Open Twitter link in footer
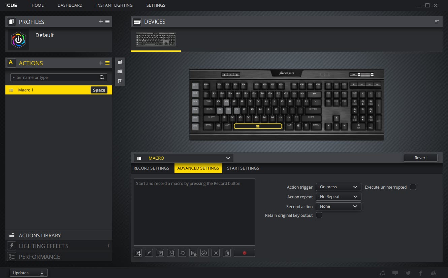 coord(408,273)
